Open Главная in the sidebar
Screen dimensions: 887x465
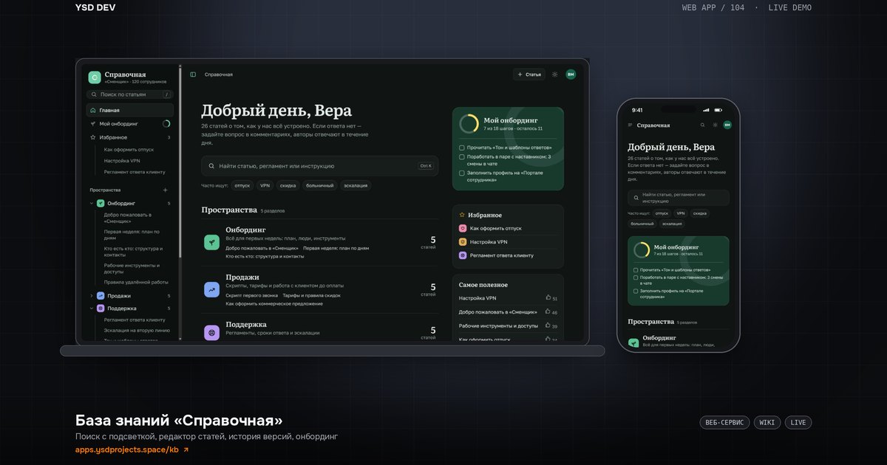(x=130, y=110)
